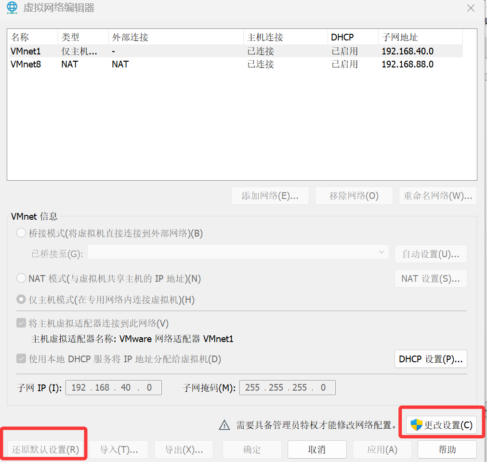Click VMnet1 DHCP 已启用 cell
Viewport: 487px width, 462px height.
(345, 51)
